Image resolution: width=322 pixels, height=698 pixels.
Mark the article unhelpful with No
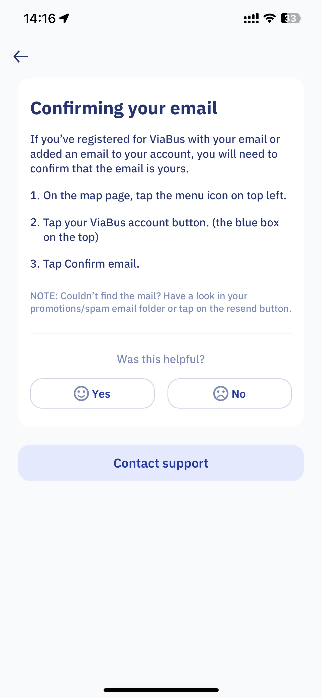229,393
